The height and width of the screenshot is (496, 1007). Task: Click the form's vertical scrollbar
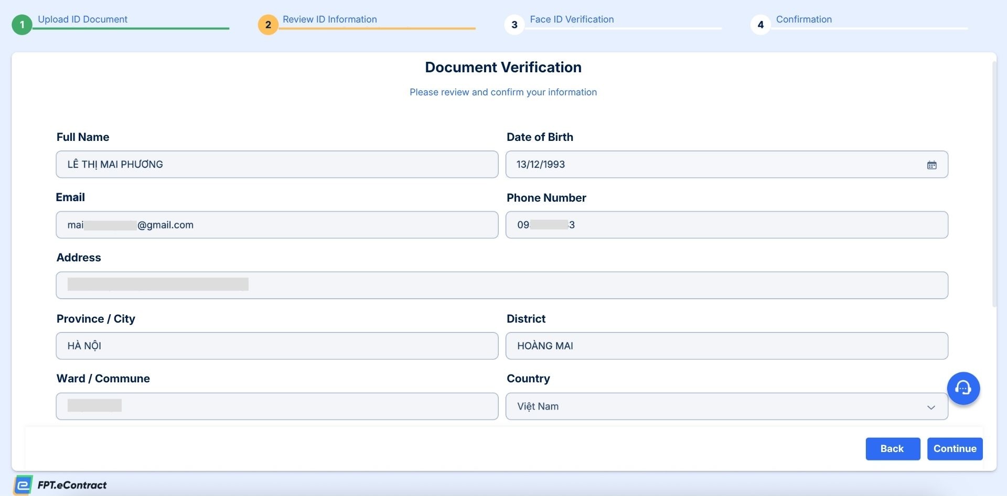pos(994,183)
